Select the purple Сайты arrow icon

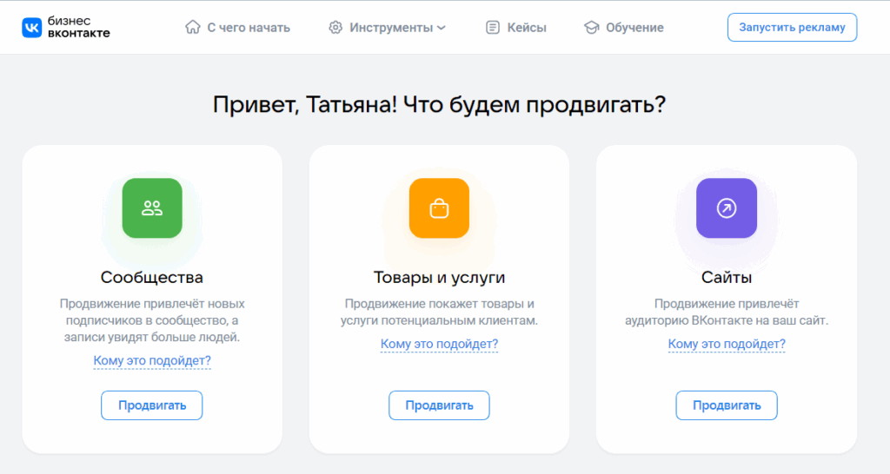coord(726,208)
